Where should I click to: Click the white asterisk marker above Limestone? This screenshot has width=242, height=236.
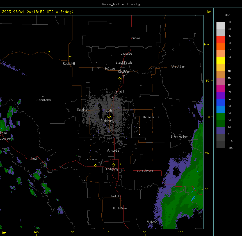tap(43, 97)
